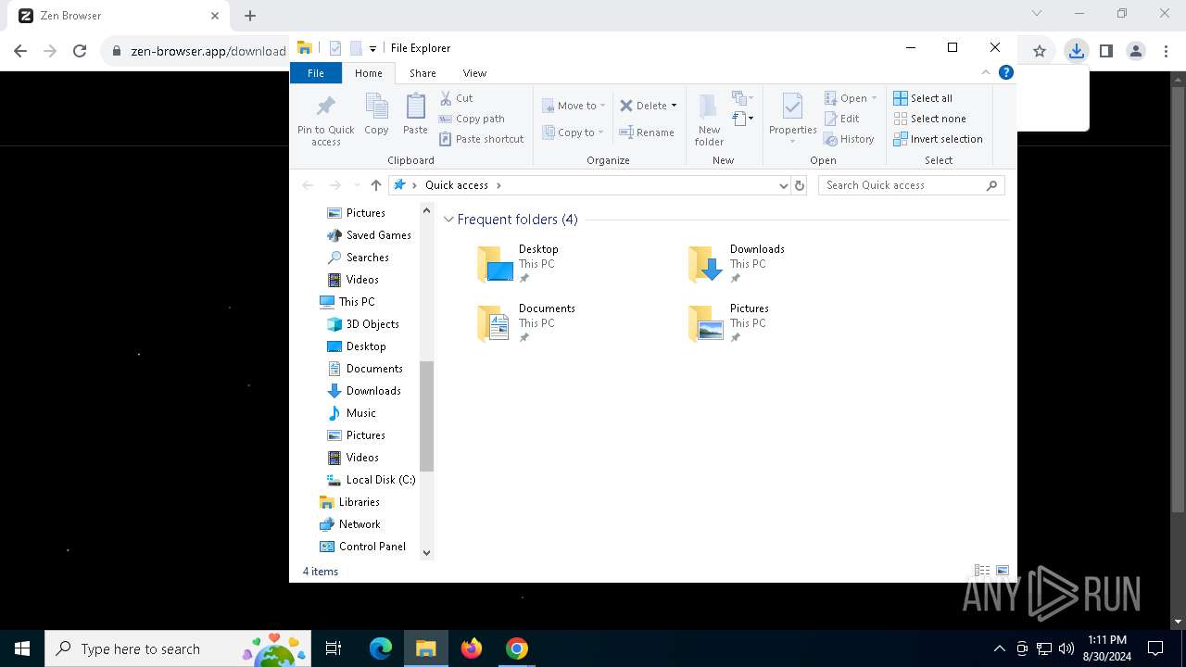Click Copy path in Clipboard group

point(472,119)
